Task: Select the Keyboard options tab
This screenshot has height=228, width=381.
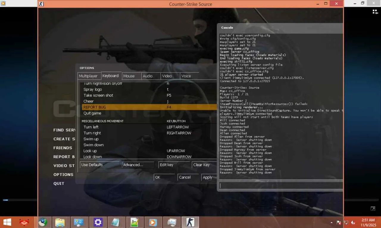Action: 110,76
